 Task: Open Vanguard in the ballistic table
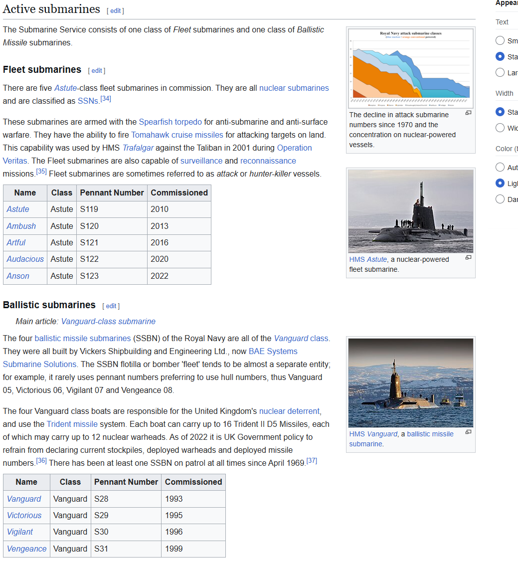24,499
